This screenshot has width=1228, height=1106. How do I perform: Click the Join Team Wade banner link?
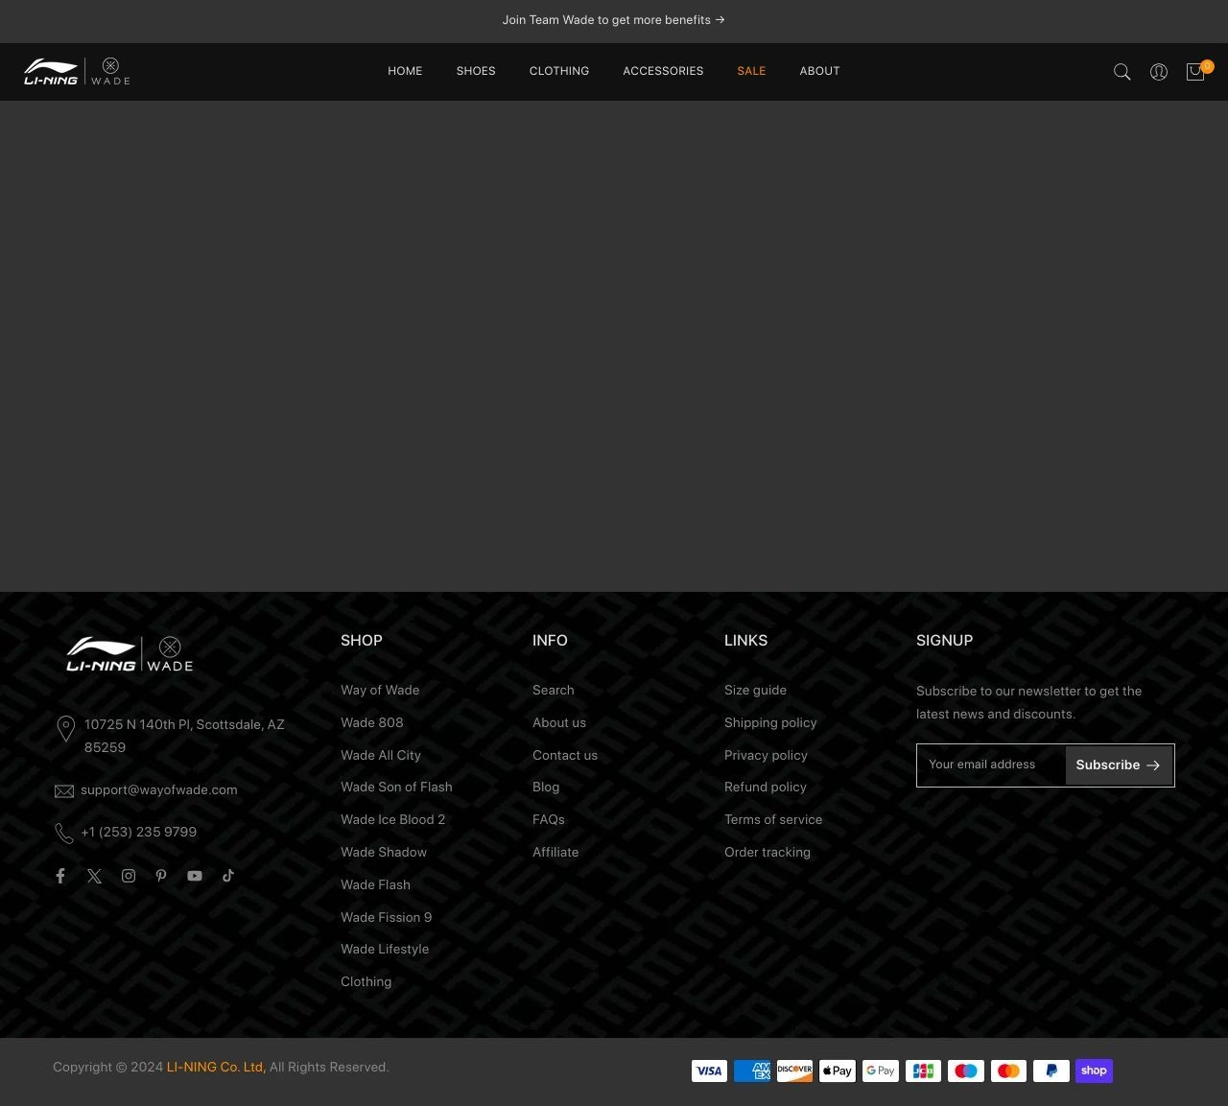click(x=614, y=20)
